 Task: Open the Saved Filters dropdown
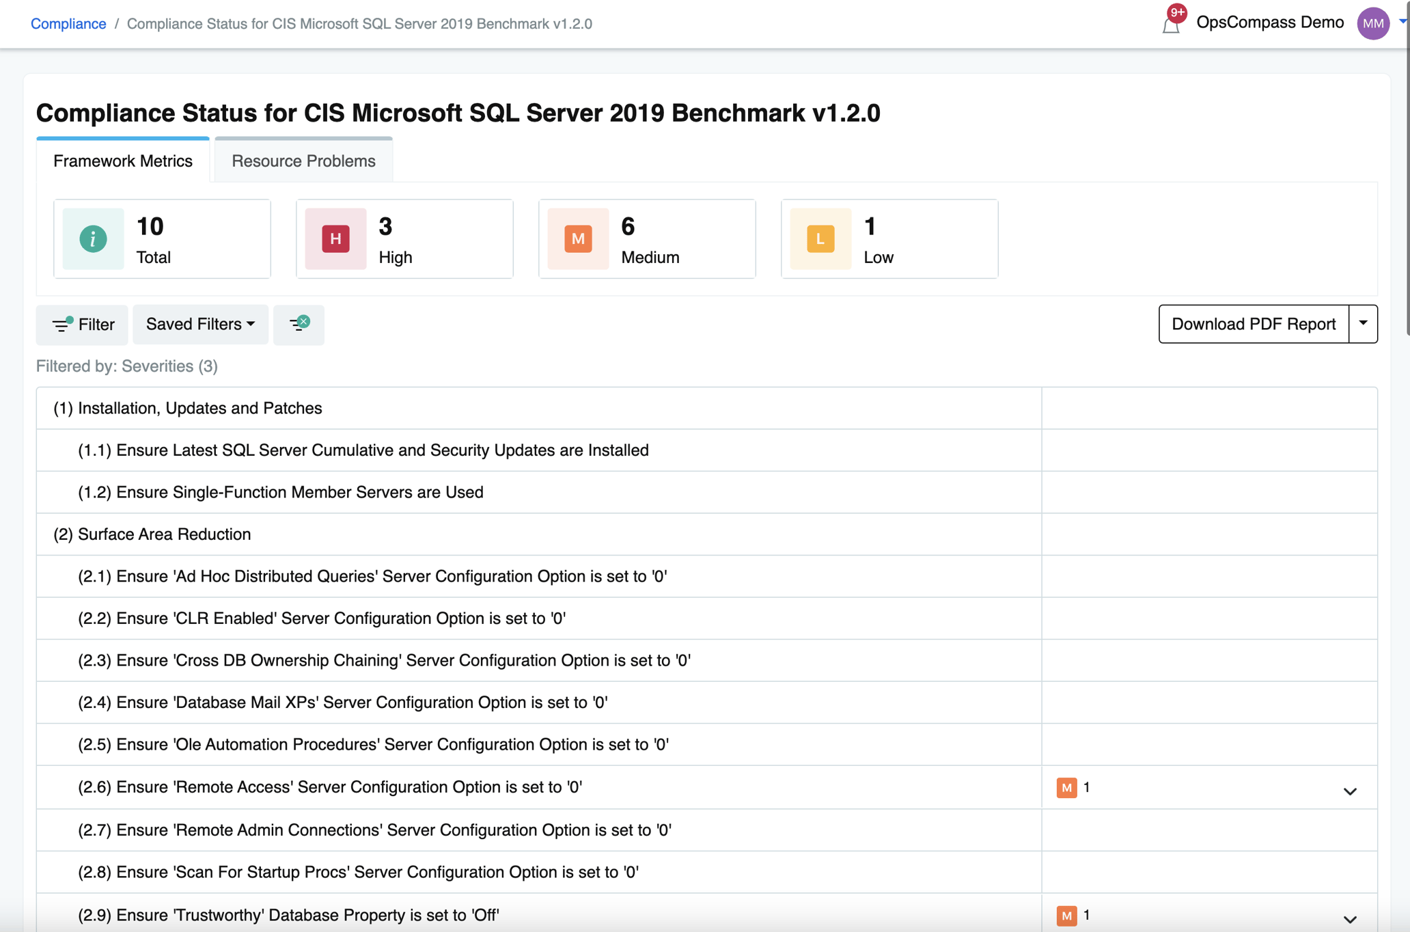(200, 324)
